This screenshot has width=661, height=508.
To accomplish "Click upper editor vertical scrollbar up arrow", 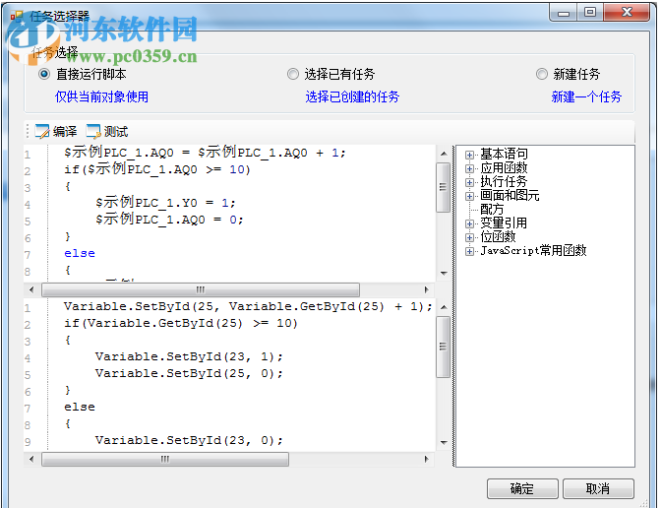I will (444, 154).
